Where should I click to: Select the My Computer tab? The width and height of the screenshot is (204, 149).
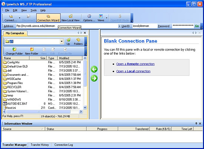click(15, 33)
